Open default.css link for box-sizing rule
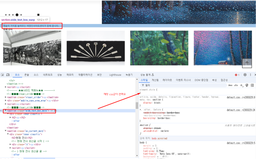This screenshot has height=159, width=256. point(241,110)
